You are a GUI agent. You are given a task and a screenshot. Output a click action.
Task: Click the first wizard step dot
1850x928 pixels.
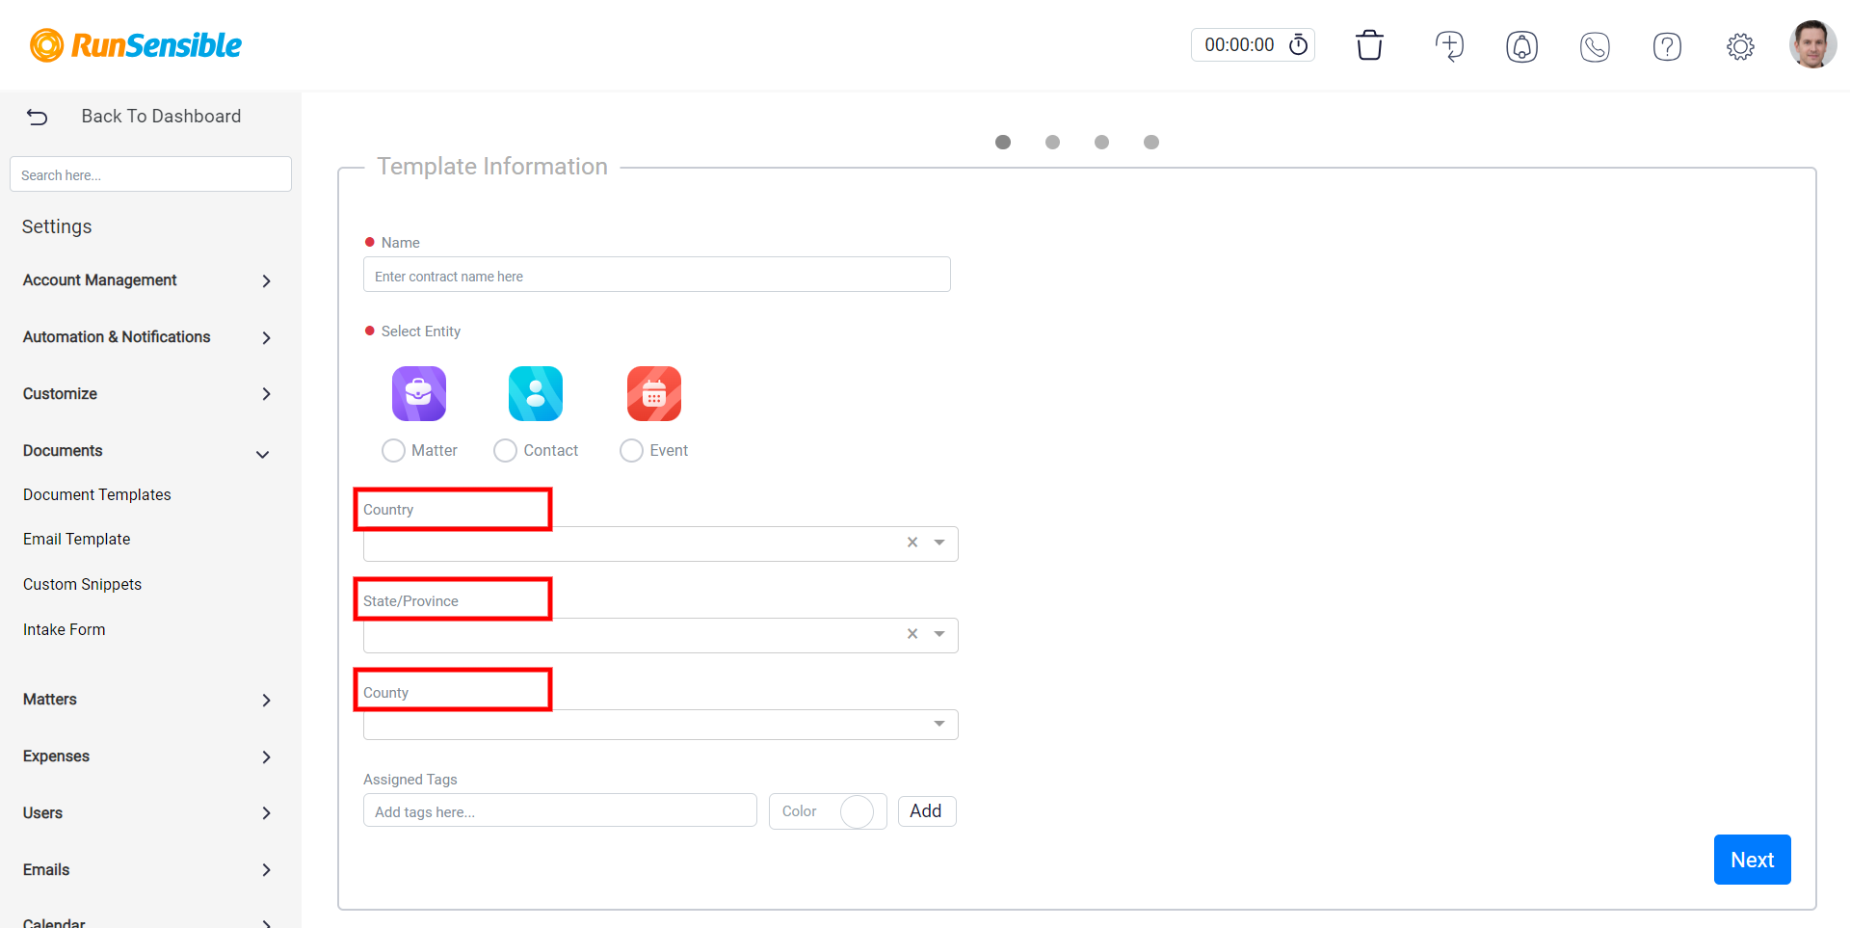1003,142
